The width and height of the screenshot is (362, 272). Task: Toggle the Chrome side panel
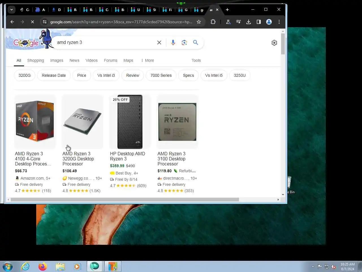259,22
